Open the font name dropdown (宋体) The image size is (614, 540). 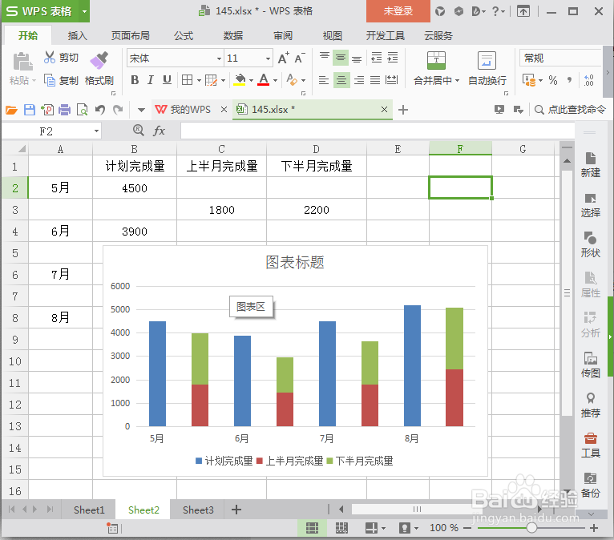[219, 58]
